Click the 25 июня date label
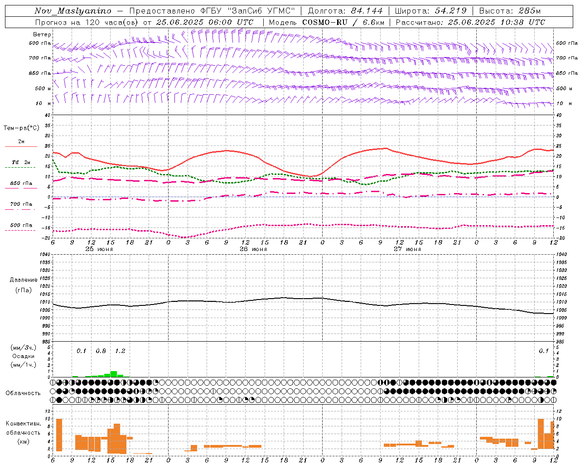 coord(99,249)
